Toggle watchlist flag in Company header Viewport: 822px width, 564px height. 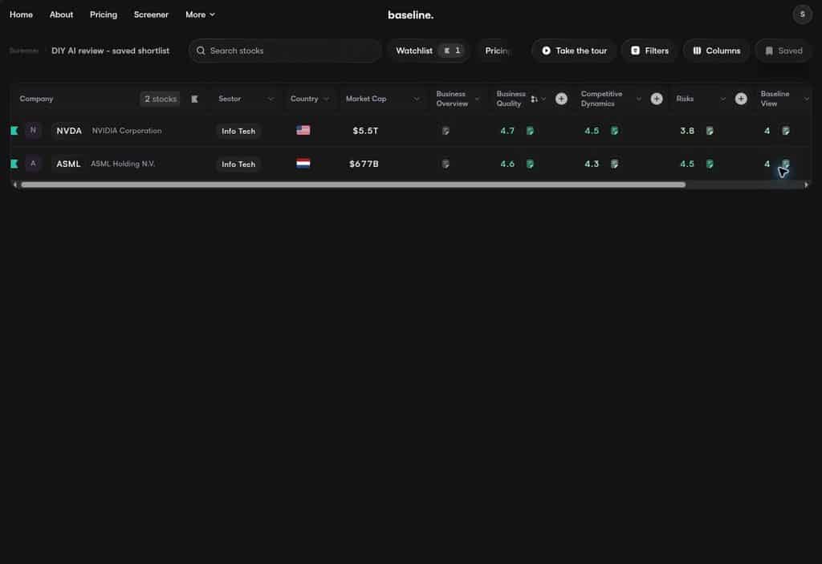[x=194, y=99]
